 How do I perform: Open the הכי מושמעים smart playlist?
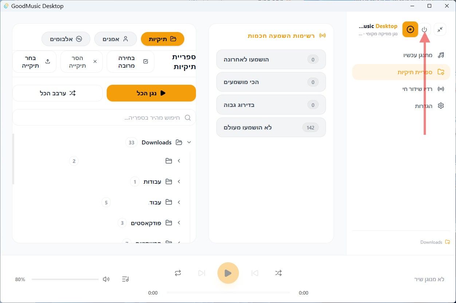[271, 82]
